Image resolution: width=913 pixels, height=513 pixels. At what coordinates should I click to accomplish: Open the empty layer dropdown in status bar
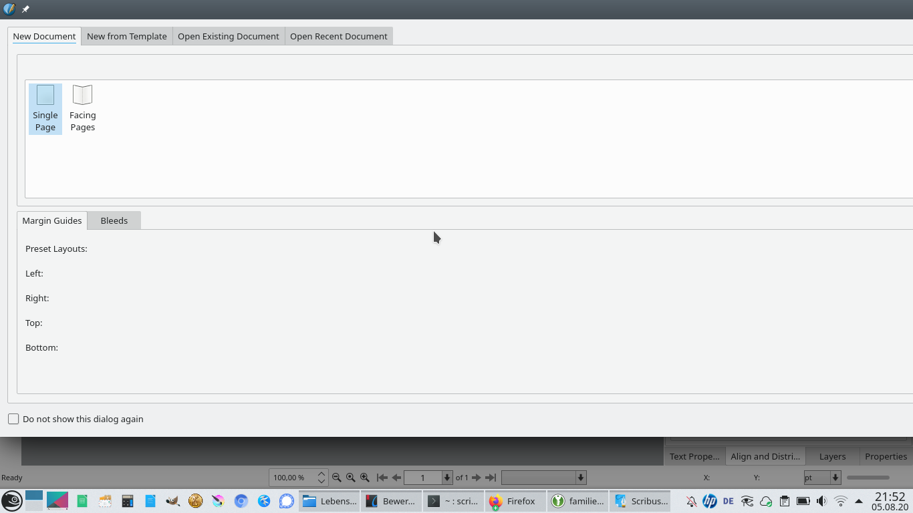581,478
